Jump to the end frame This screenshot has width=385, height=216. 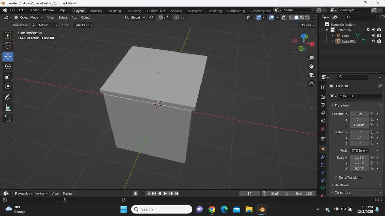tap(177, 194)
